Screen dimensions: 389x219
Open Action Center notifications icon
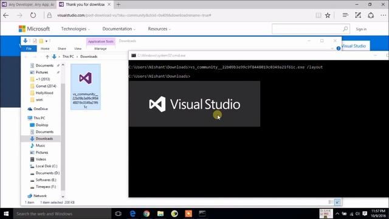(x=365, y=214)
